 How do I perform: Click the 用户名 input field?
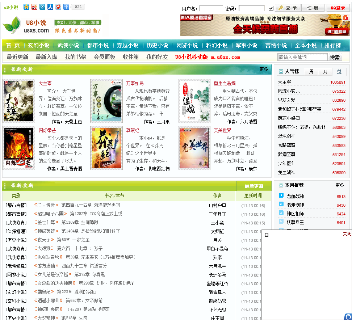(x=211, y=8)
